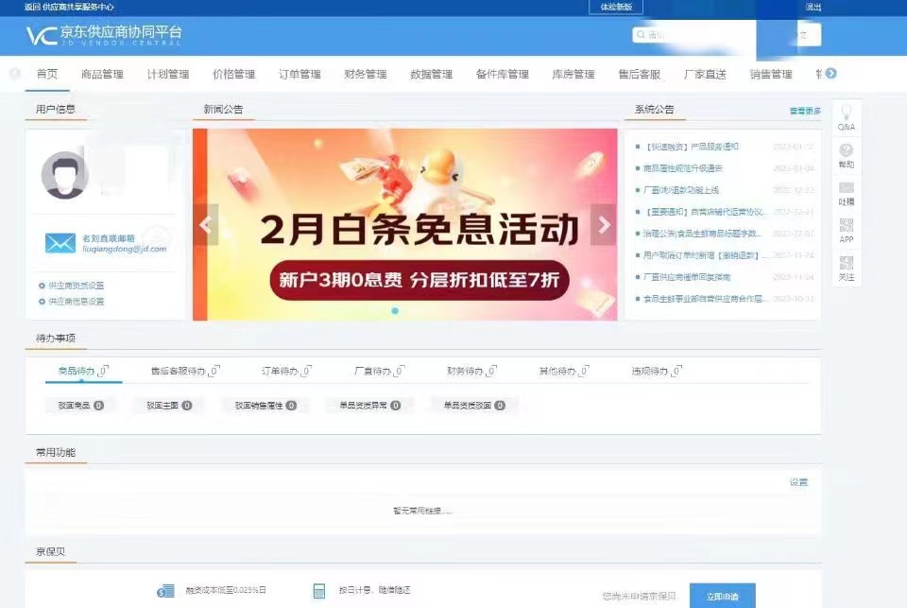
Task: Click the left arrow on banner carousel
Action: click(204, 224)
